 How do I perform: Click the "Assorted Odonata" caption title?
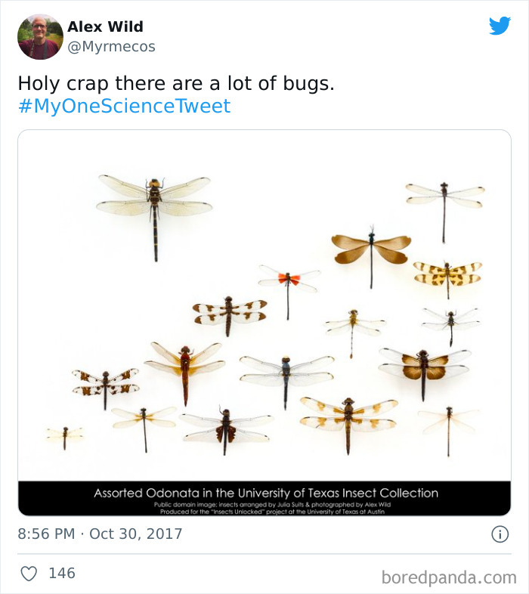(266, 493)
